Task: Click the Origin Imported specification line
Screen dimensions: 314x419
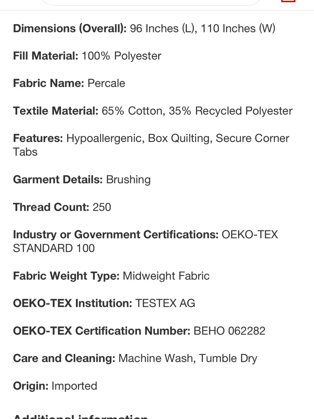Action: (55, 386)
